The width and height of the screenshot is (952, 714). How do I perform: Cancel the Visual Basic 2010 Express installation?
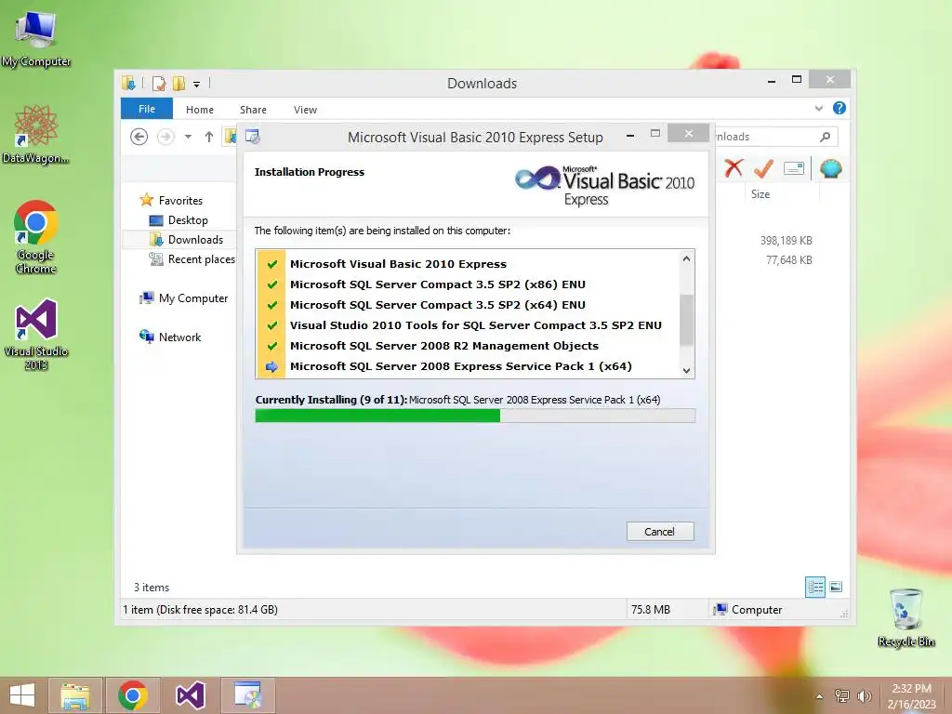tap(659, 531)
